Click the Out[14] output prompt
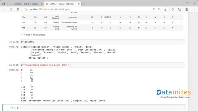The image size is (198, 111). coord(14,70)
